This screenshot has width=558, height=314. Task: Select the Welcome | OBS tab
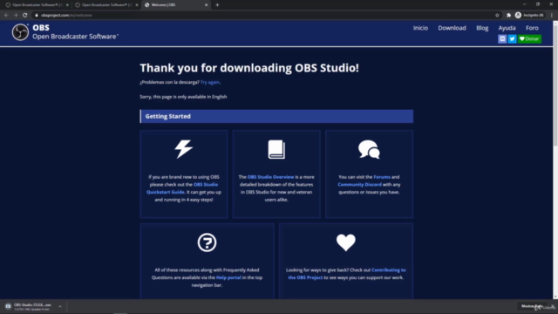coord(176,5)
